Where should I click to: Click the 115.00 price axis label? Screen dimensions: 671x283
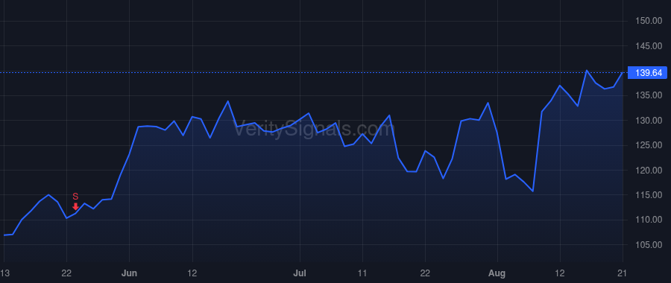649,195
